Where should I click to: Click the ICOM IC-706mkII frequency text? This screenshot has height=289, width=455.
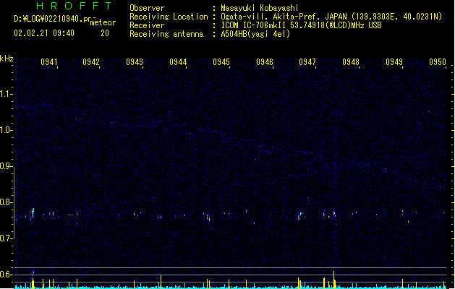click(x=301, y=25)
